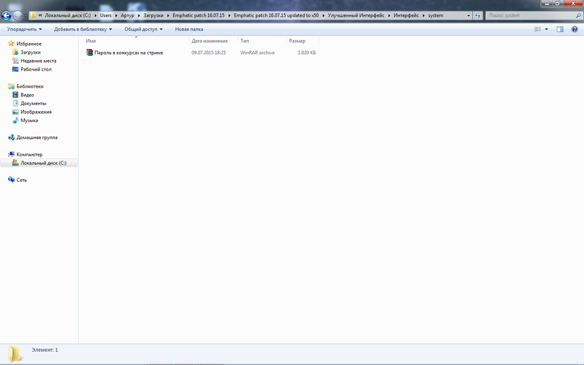Open the view options dropdown arrow
The width and height of the screenshot is (584, 365).
click(x=547, y=29)
